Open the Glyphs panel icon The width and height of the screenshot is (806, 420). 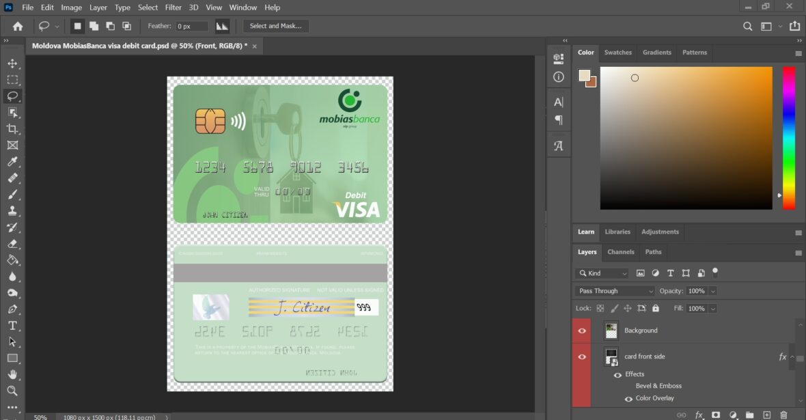click(x=558, y=146)
